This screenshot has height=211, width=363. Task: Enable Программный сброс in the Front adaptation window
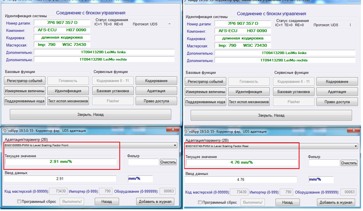19,201
